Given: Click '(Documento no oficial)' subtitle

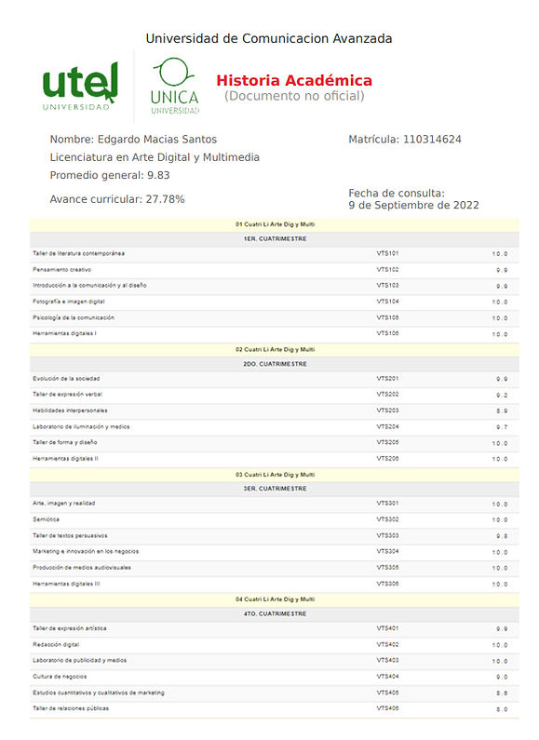Looking at the screenshot, I should [294, 96].
